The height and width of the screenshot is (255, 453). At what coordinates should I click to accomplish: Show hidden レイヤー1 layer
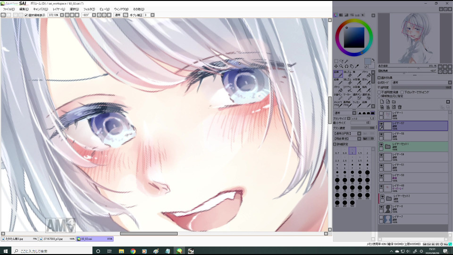point(381,114)
